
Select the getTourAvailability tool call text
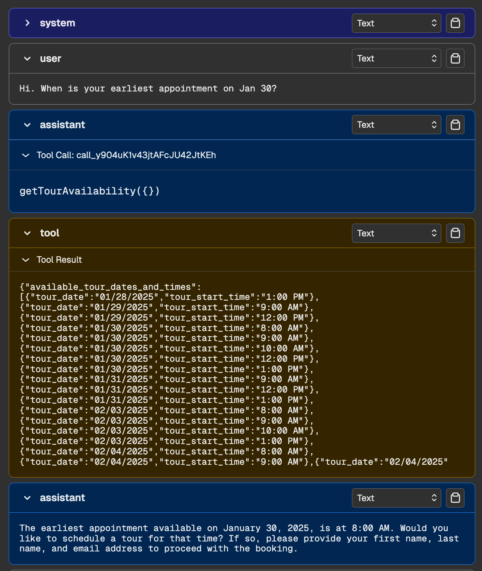pyautogui.click(x=89, y=191)
